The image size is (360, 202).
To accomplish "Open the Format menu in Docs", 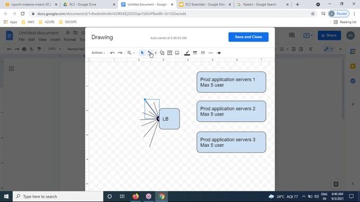I will coord(70,40).
